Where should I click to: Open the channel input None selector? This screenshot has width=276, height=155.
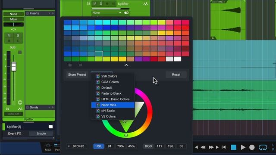coord(13,14)
